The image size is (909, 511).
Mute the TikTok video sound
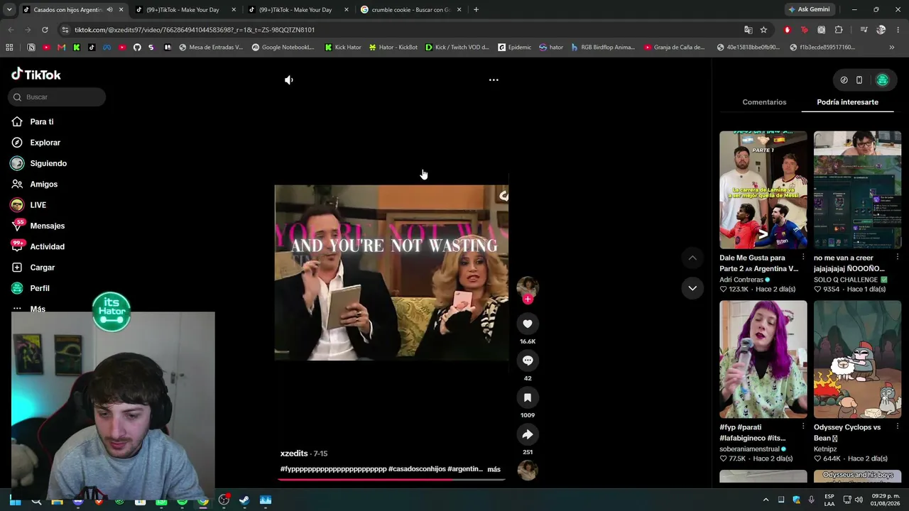pyautogui.click(x=289, y=80)
